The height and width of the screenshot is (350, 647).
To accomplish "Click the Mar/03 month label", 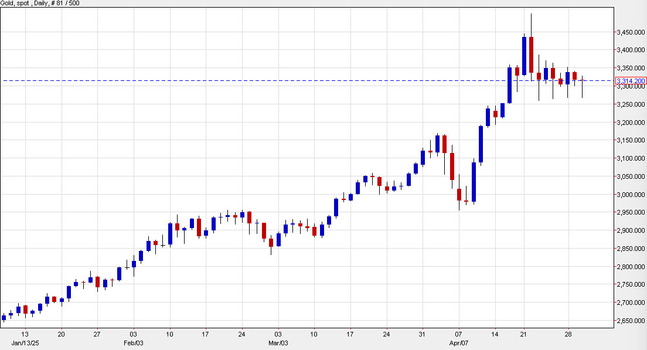I will (278, 344).
